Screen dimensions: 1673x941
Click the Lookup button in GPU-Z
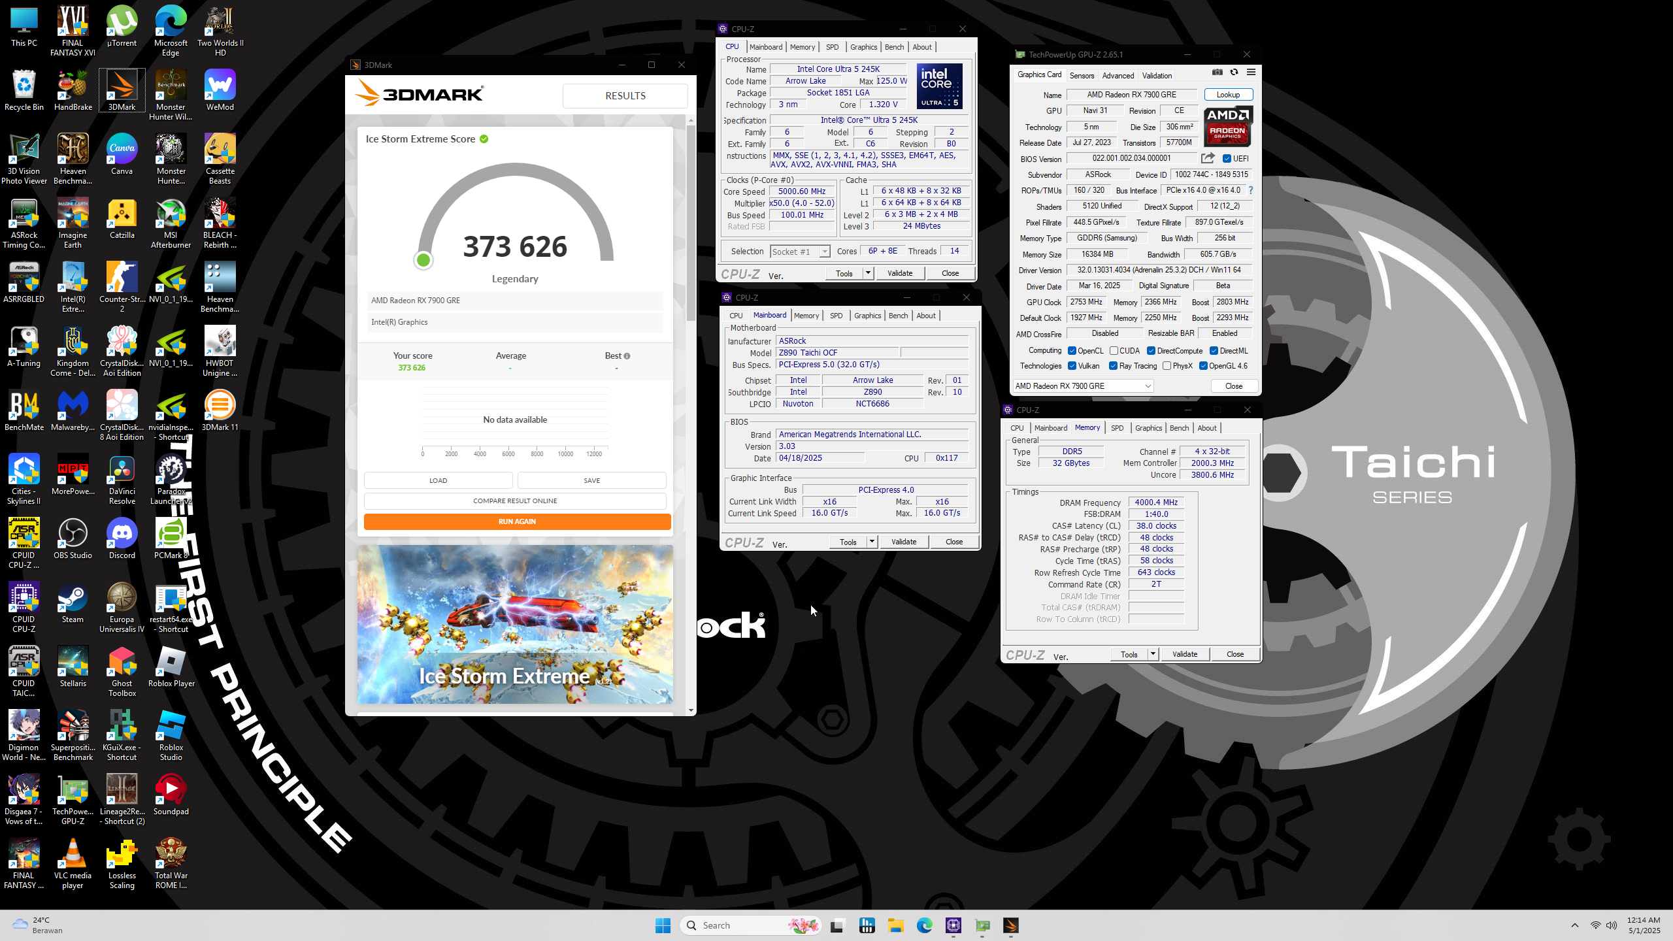pyautogui.click(x=1228, y=95)
